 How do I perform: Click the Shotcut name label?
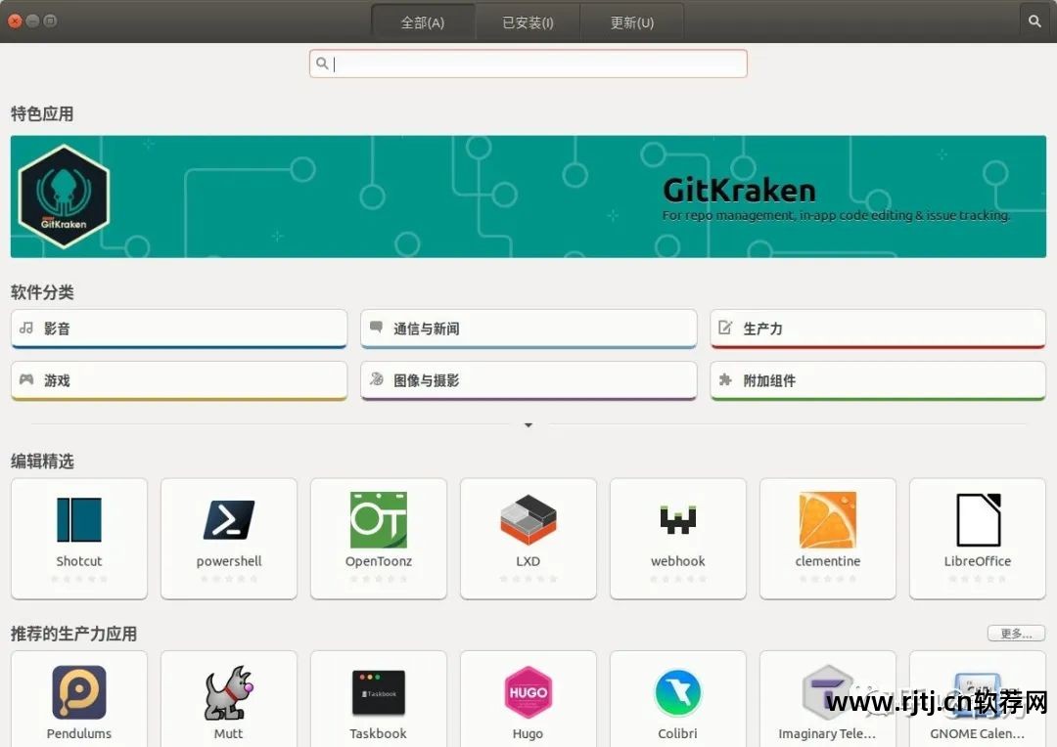pos(79,561)
